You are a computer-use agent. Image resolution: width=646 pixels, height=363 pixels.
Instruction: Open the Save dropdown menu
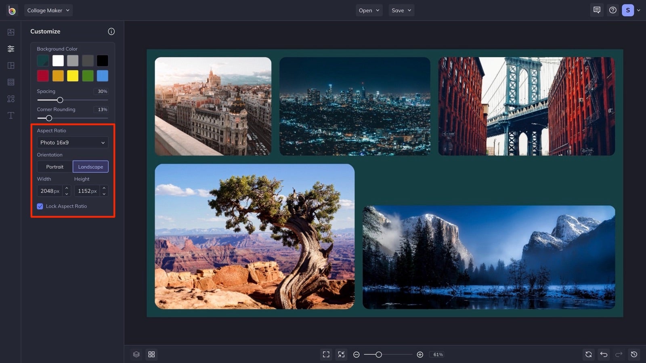coord(401,10)
